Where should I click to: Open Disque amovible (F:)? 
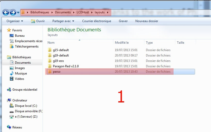[28, 111]
